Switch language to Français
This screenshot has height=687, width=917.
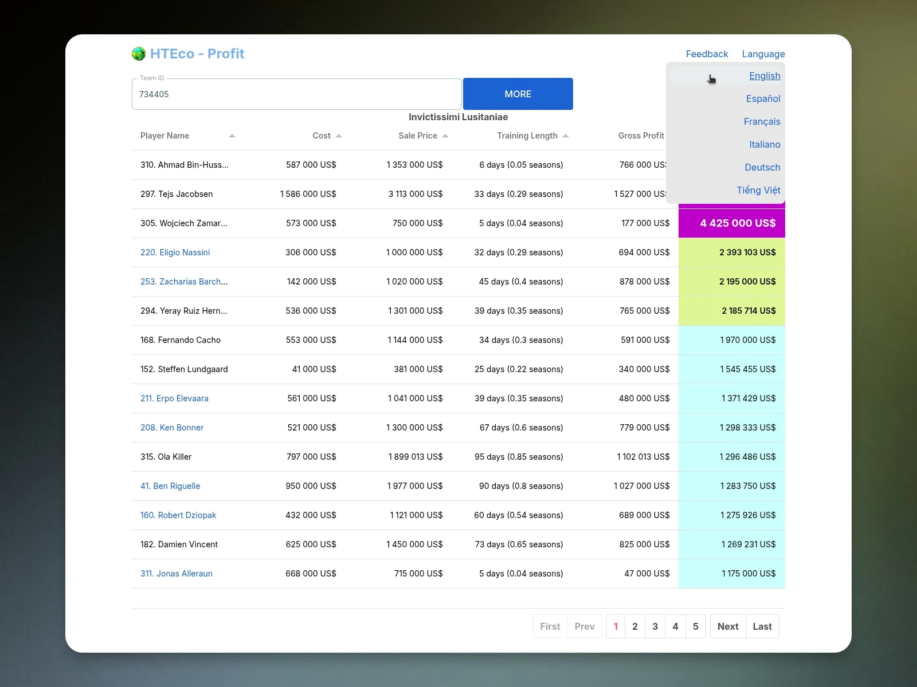click(762, 121)
